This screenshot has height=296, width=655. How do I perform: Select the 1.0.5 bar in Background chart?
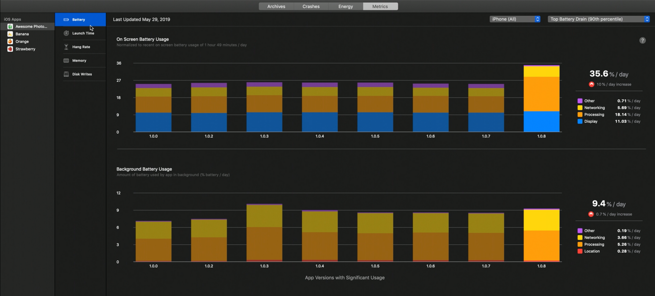click(x=375, y=237)
